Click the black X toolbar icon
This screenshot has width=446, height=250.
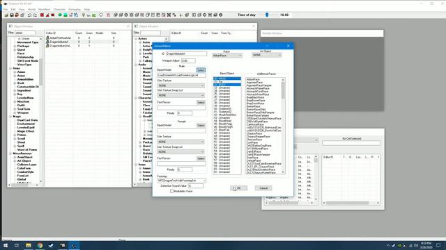169,15
